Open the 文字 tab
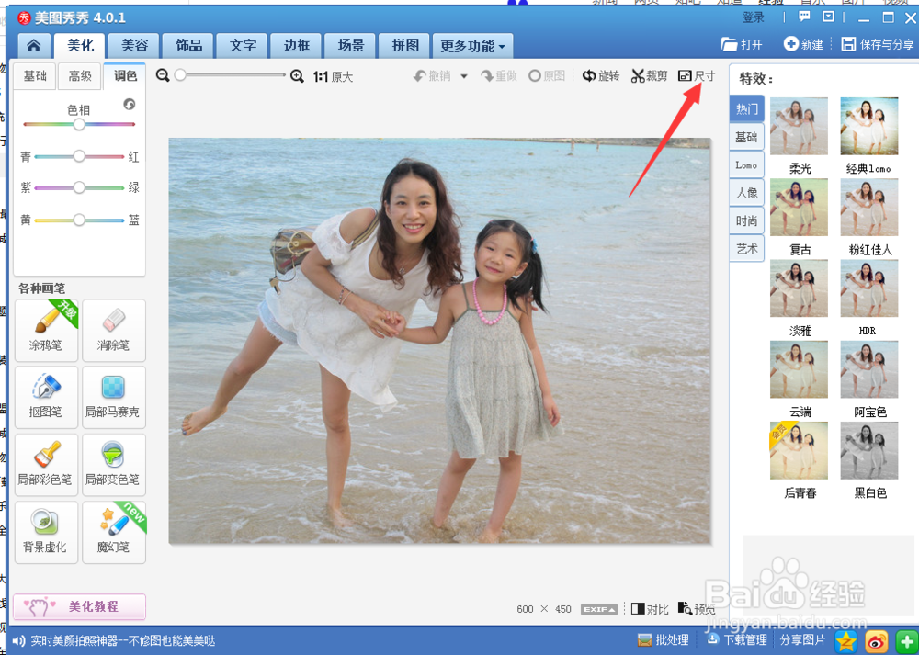The height and width of the screenshot is (655, 919). click(243, 46)
